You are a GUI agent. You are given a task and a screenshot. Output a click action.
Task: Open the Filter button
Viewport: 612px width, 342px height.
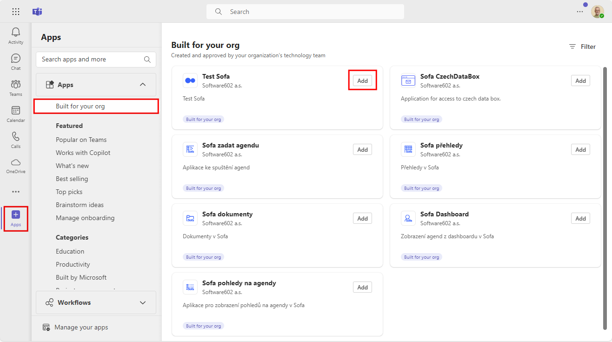click(582, 47)
